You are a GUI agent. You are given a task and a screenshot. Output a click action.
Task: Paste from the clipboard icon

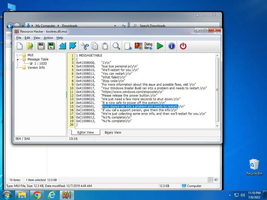(105, 46)
